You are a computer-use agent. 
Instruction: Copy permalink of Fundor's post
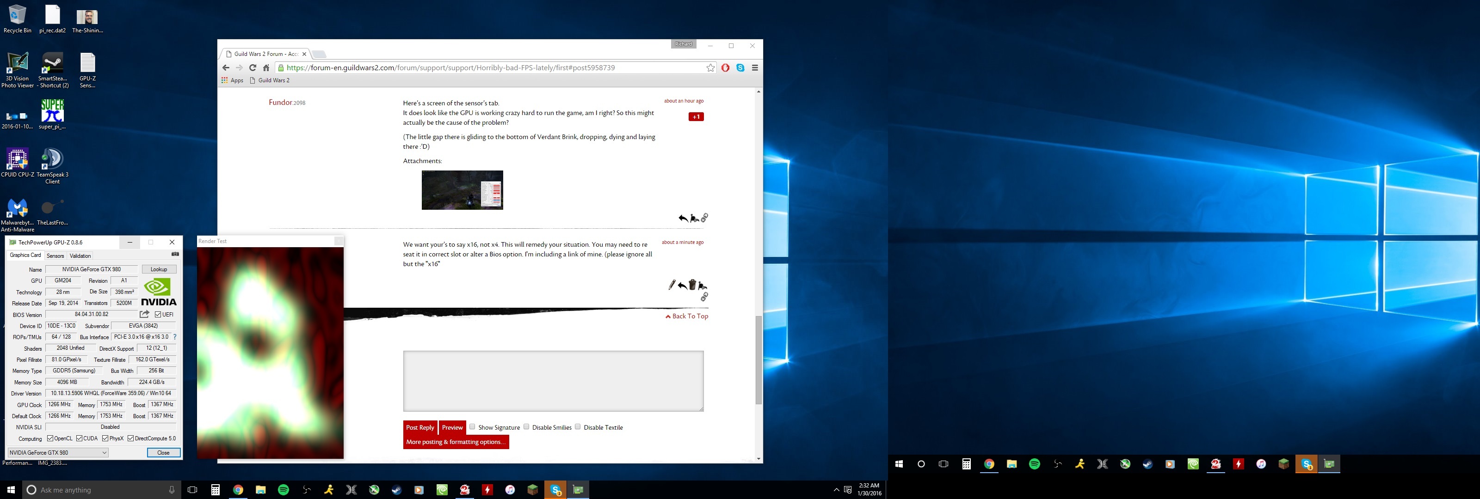705,218
